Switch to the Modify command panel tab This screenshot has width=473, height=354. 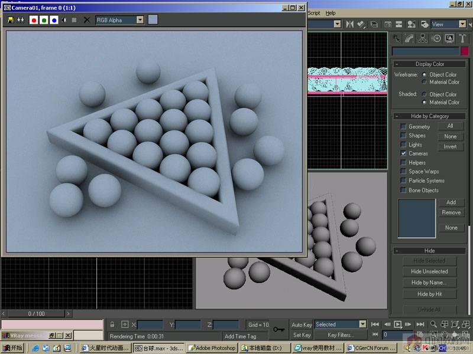tap(409, 38)
